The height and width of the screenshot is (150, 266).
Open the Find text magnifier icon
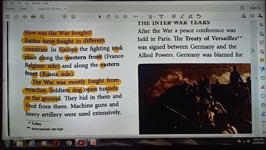point(42,17)
